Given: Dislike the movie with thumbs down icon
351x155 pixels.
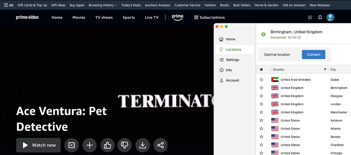Looking at the screenshot, I should 124,145.
